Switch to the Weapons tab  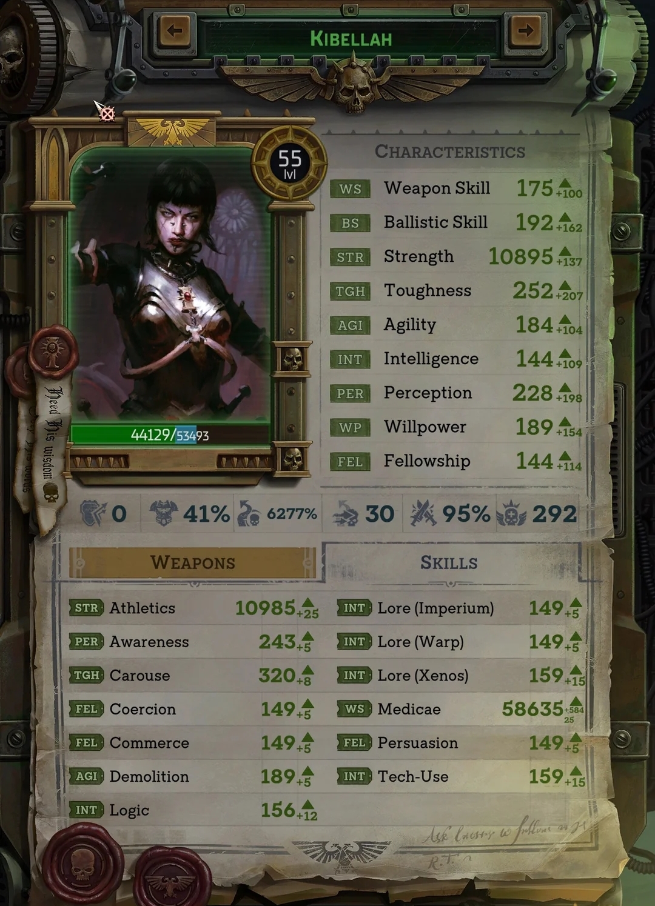click(x=192, y=562)
